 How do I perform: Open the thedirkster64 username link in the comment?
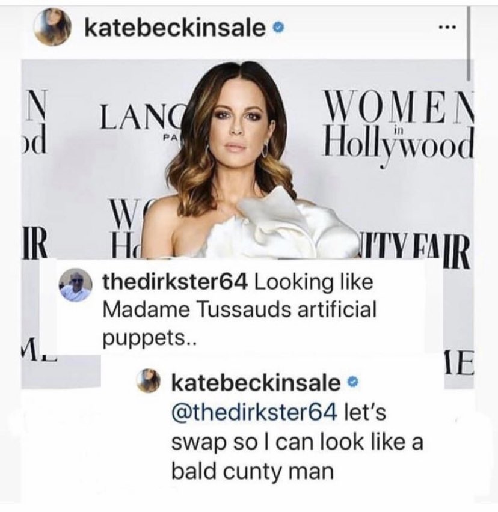click(175, 282)
